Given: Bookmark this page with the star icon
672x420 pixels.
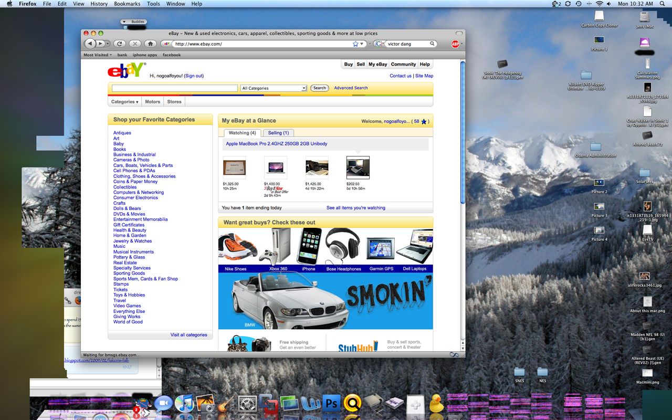Looking at the screenshot, I should [355, 44].
